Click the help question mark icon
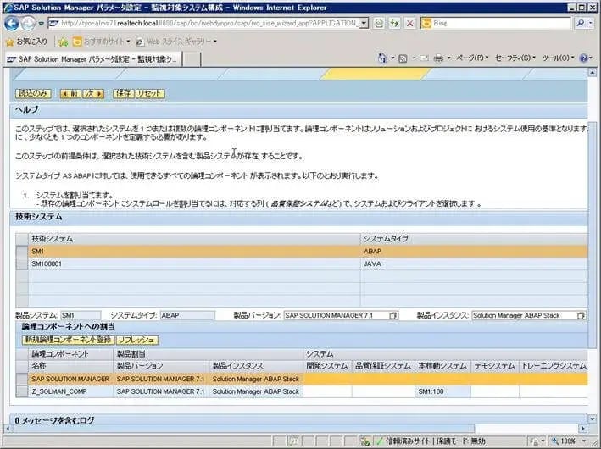601x449 pixels. coord(584,58)
